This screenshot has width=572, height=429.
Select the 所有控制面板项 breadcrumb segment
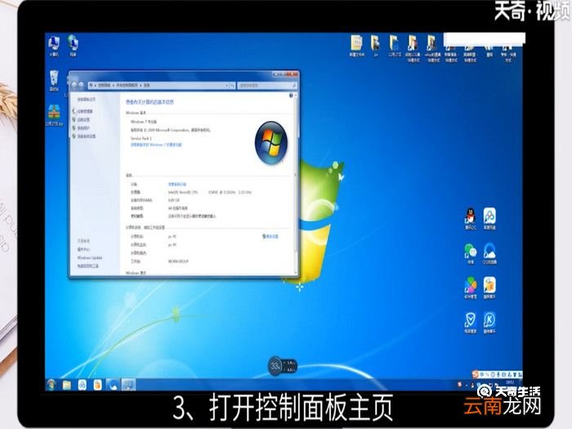pyautogui.click(x=127, y=85)
